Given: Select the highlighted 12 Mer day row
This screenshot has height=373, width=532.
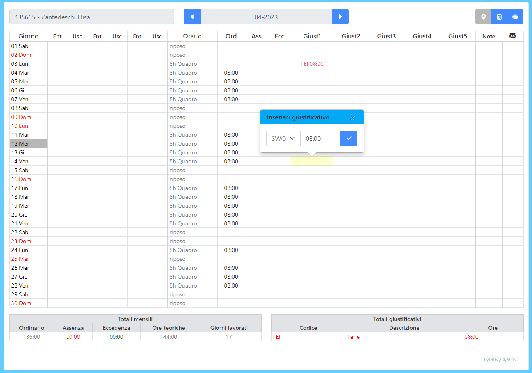Looking at the screenshot, I should (x=28, y=144).
